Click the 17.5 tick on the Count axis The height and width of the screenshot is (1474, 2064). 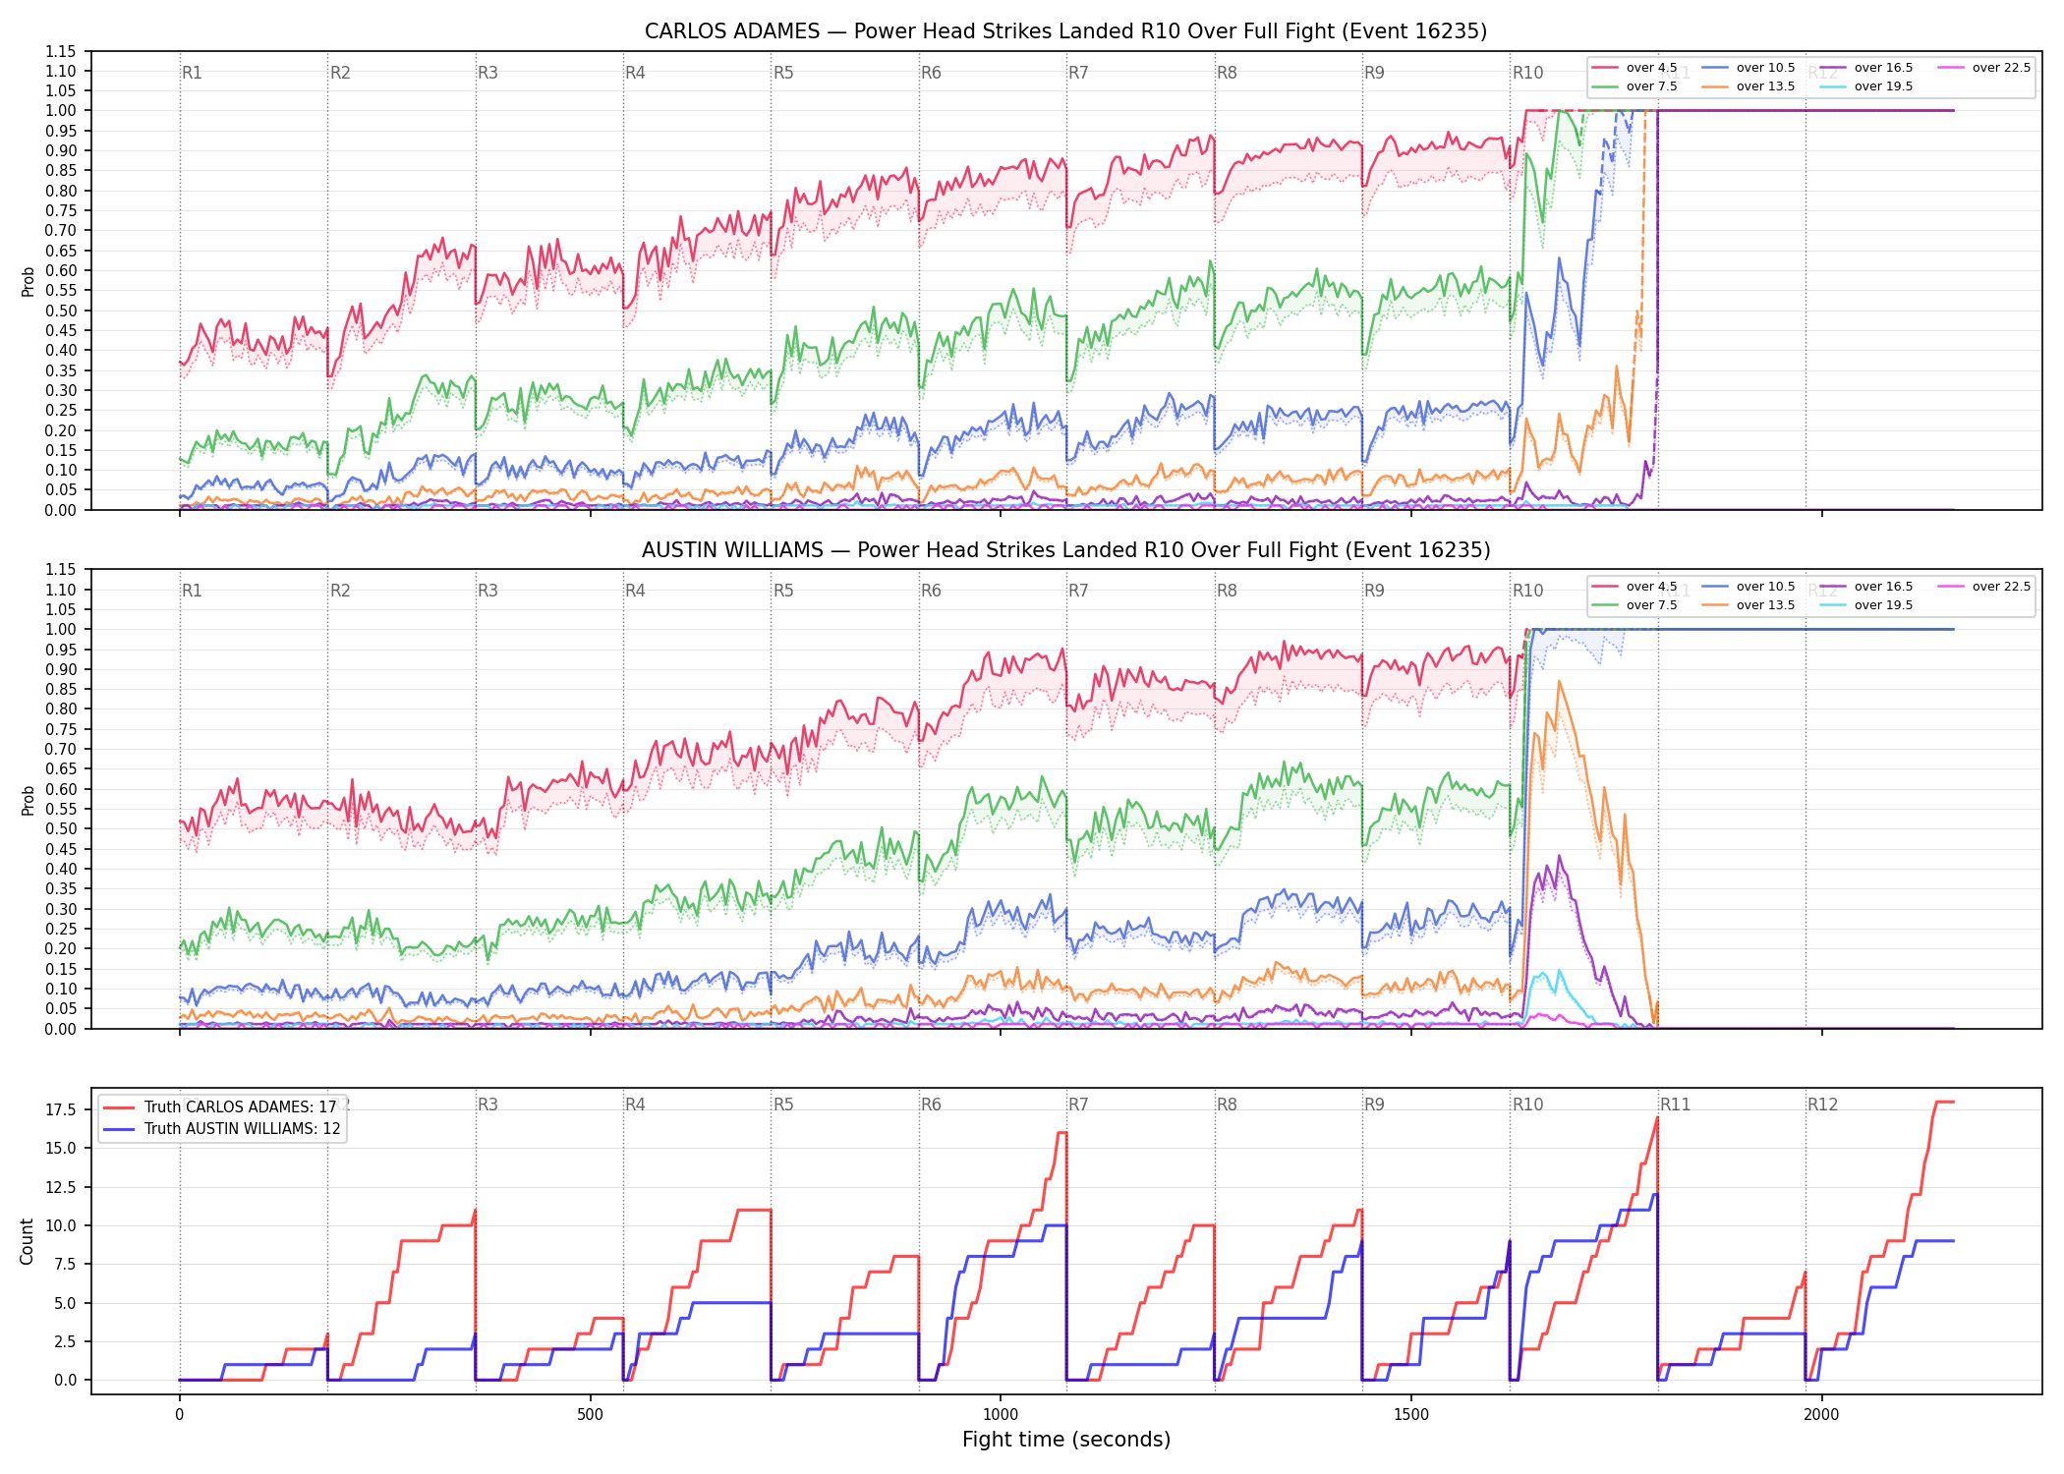[x=62, y=1110]
